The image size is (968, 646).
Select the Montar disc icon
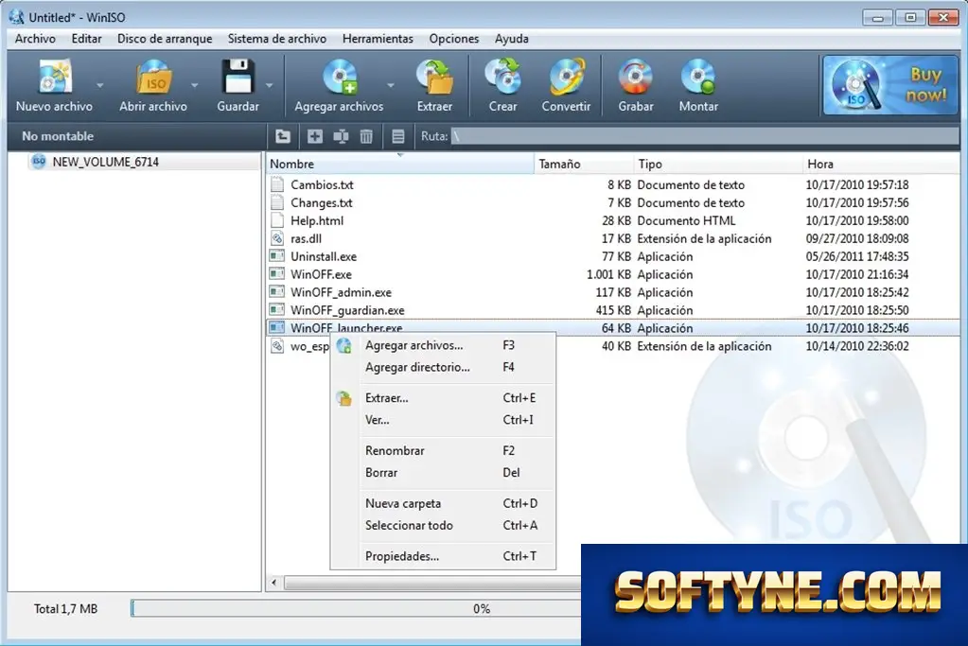click(698, 78)
